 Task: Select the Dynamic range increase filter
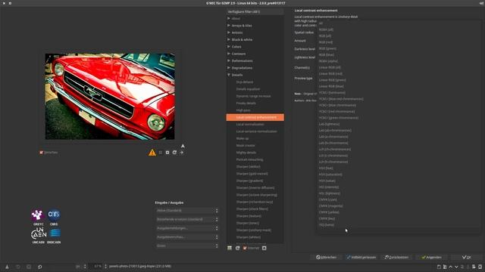tap(253, 96)
